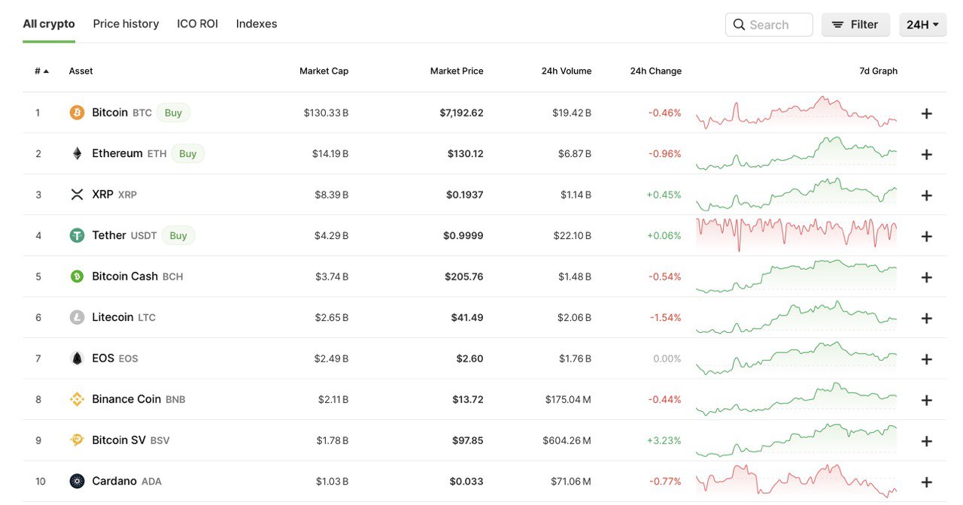This screenshot has width=963, height=505.
Task: Click Bitcoin SV market cap $1.78 B
Action: click(x=333, y=440)
